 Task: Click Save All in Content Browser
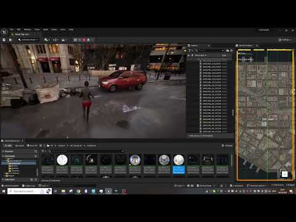coord(32,146)
